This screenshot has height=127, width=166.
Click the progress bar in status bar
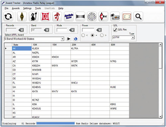click(x=55, y=123)
